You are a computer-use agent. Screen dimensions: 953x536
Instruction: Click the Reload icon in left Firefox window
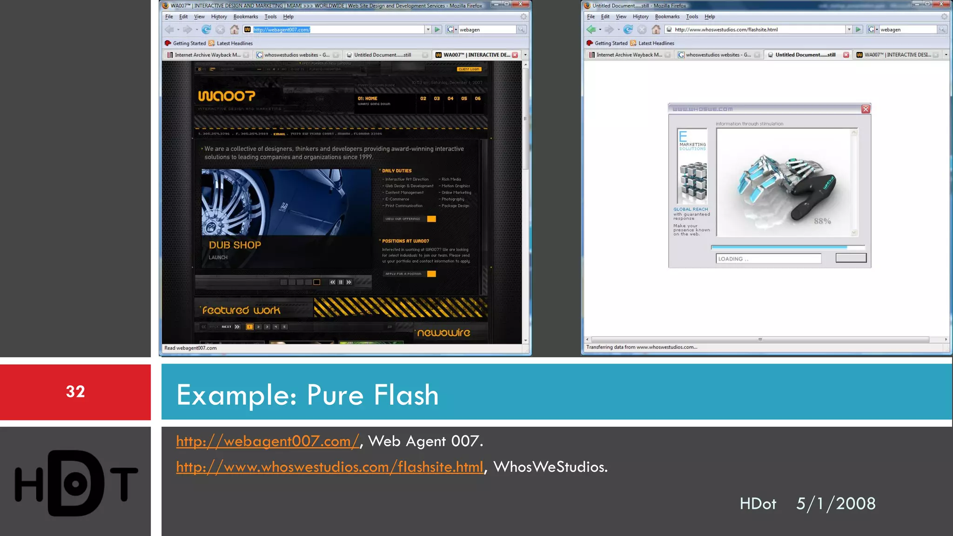click(x=206, y=29)
